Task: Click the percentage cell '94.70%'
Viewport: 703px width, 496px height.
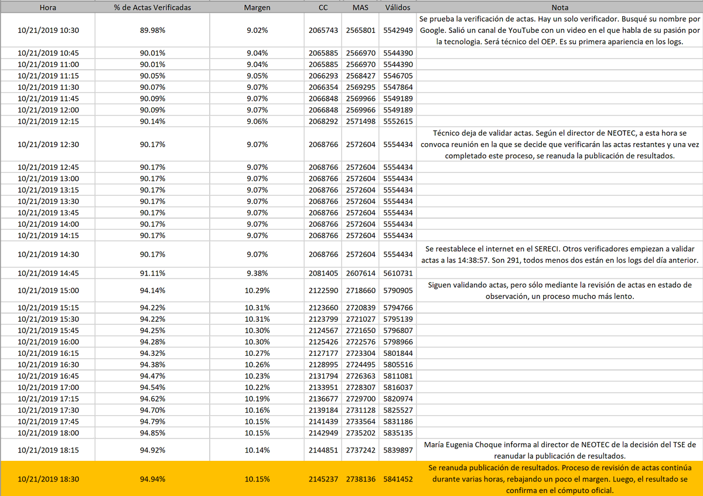Action: pos(152,410)
